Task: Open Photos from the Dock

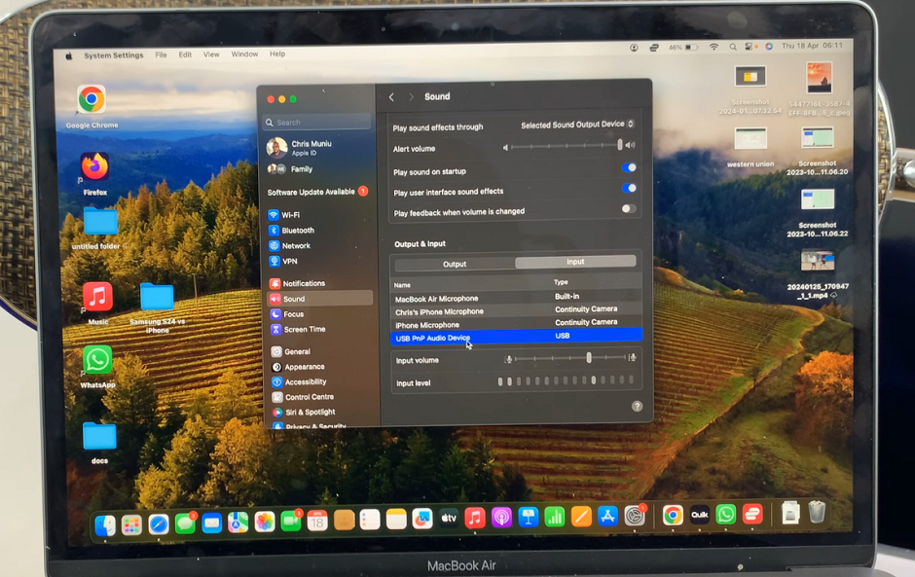Action: click(x=265, y=522)
